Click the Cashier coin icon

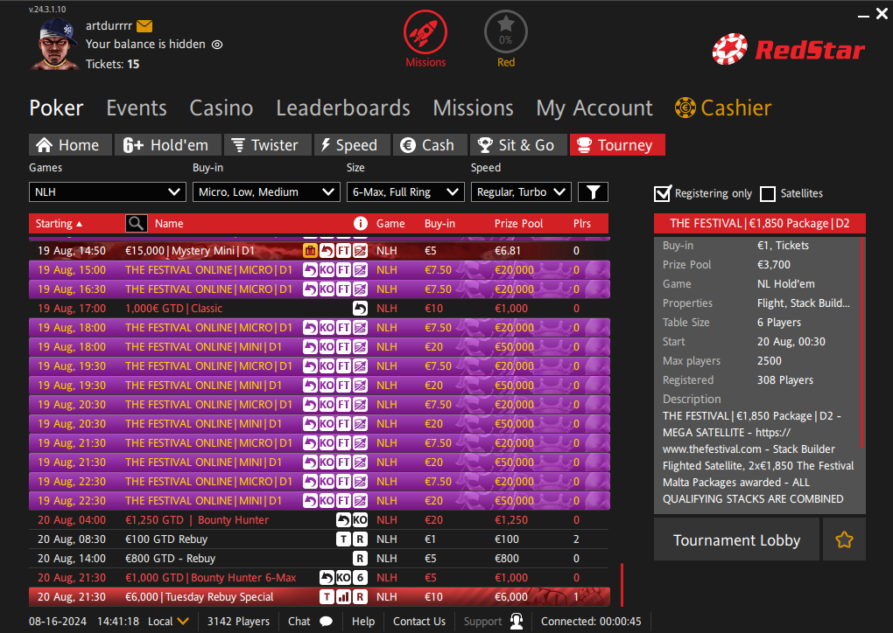686,108
